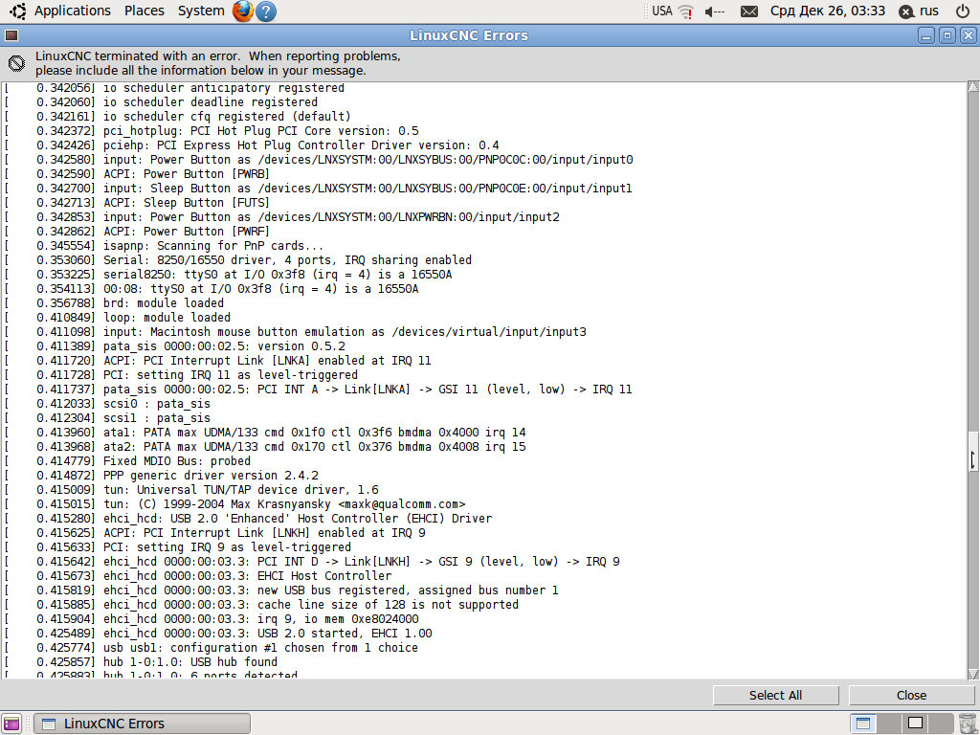
Task: Open the network wireless status icon
Action: point(686,11)
